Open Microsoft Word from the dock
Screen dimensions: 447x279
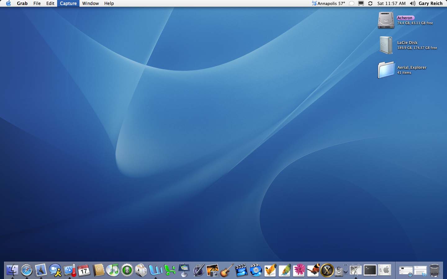[x=156, y=270]
